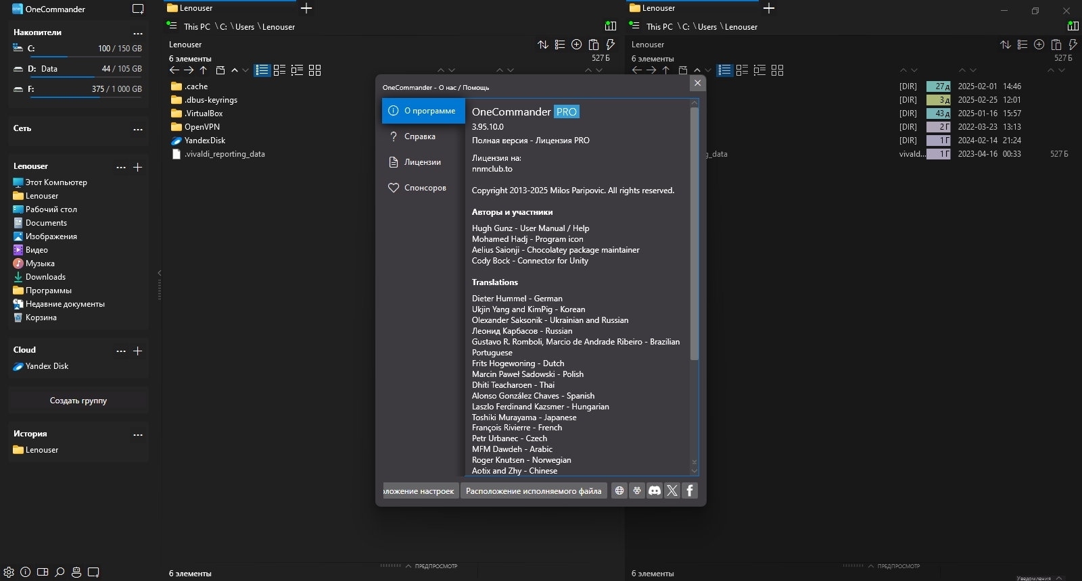Open the История section three-dots menu
The height and width of the screenshot is (581, 1082).
[138, 434]
